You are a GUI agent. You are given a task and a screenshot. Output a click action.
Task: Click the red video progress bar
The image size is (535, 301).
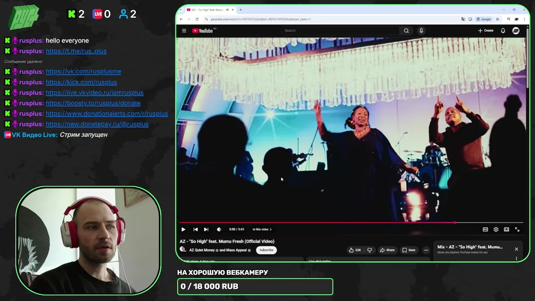tap(317, 222)
